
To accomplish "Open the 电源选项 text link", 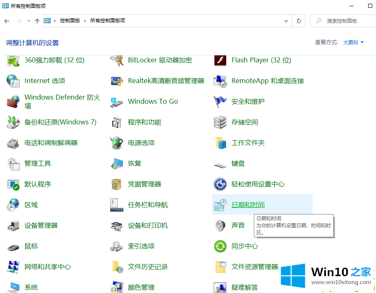I will click(141, 143).
